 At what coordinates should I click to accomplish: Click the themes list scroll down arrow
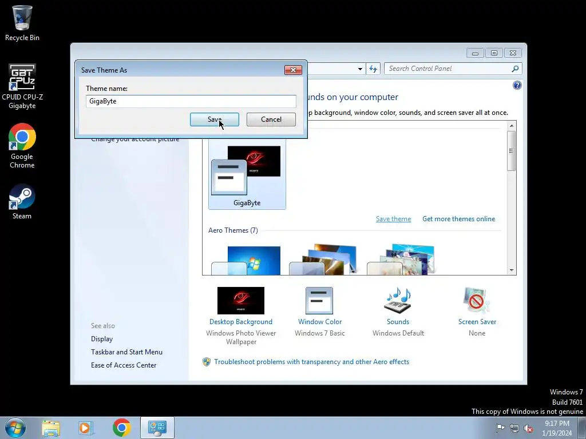[512, 270]
